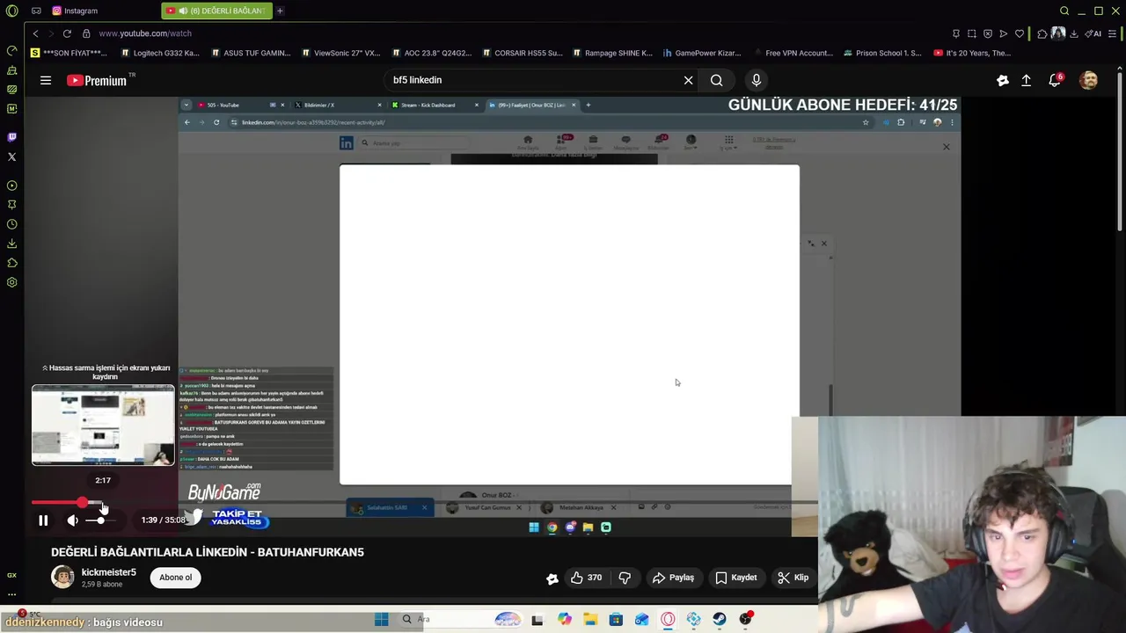The image size is (1126, 633).
Task: Open It's 20 Years bookmark
Action: [x=972, y=53]
